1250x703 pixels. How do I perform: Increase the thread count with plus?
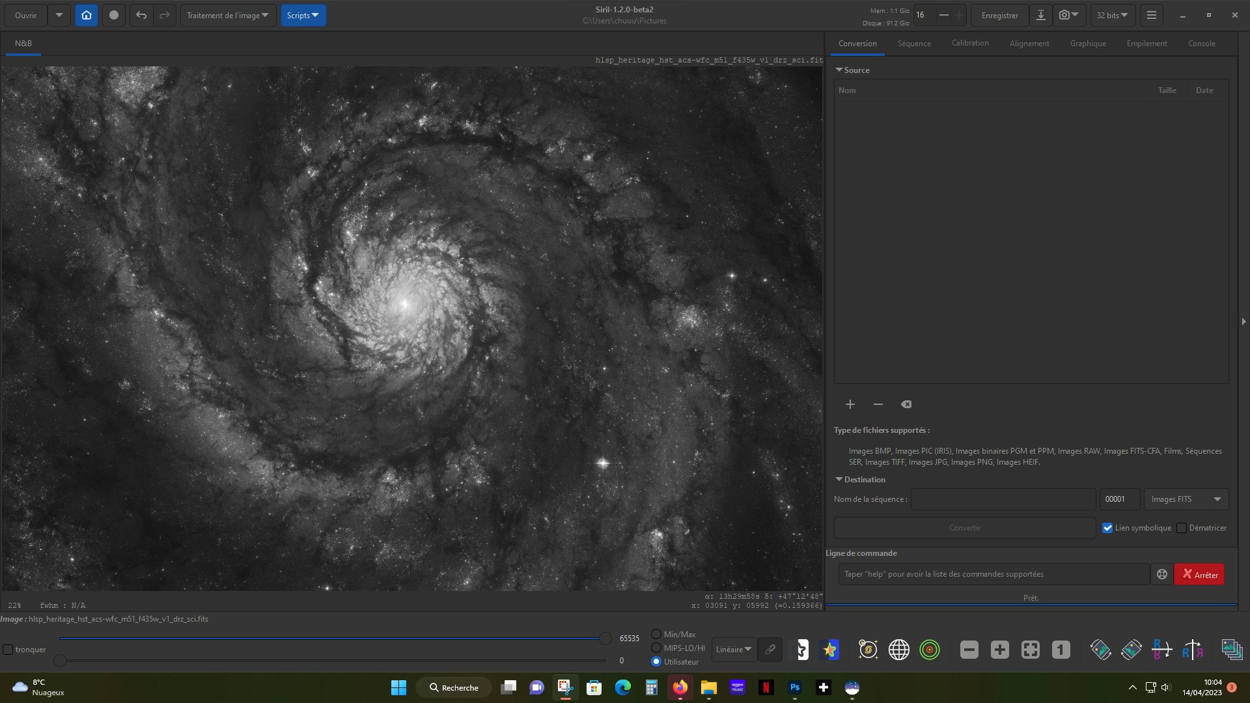pyautogui.click(x=959, y=15)
